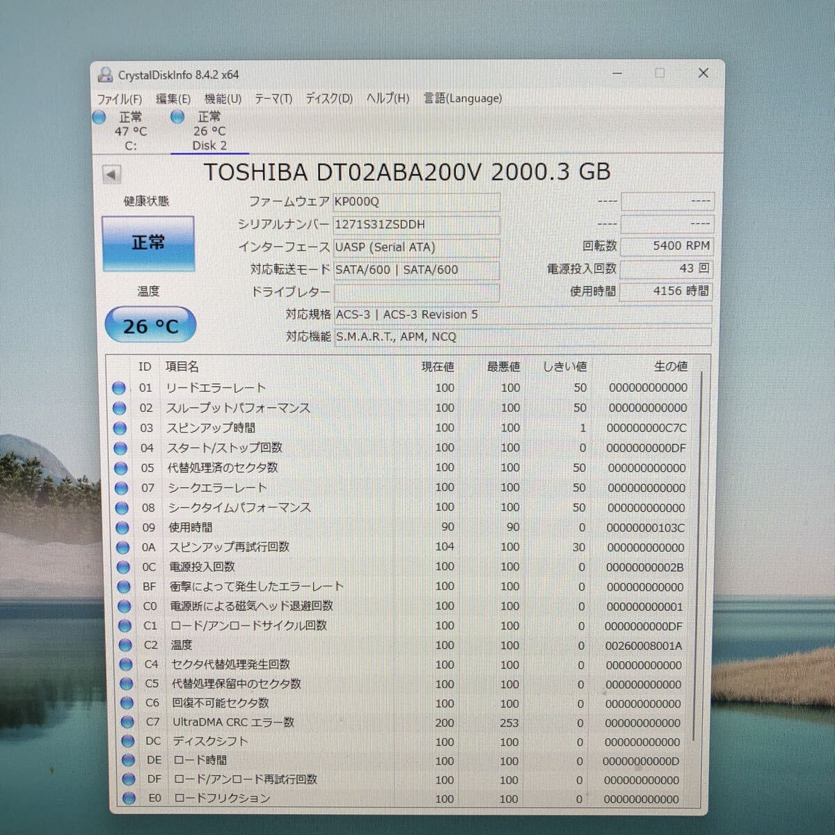Minimize the CrystalDiskInfo window
Screen dimensions: 835x835
(618, 73)
